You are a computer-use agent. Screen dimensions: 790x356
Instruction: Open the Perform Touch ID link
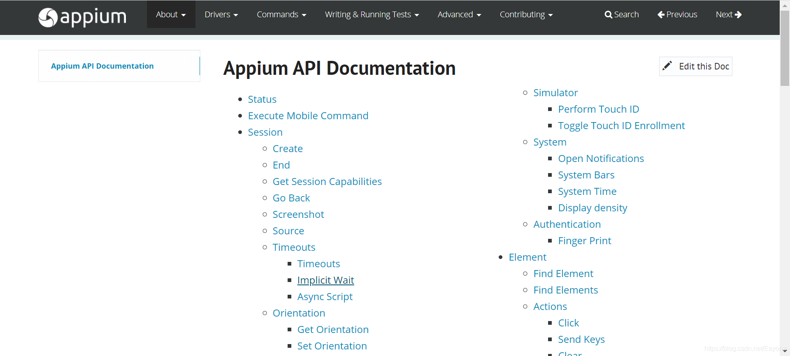coord(599,109)
